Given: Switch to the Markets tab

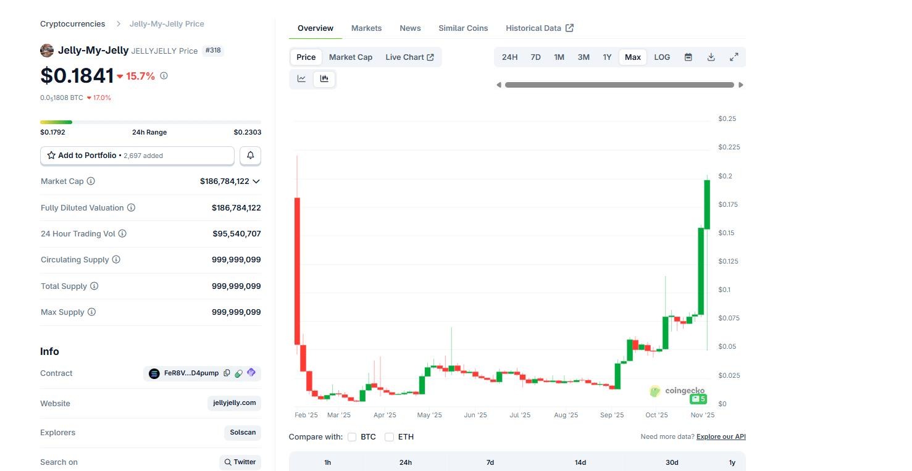Looking at the screenshot, I should point(366,28).
